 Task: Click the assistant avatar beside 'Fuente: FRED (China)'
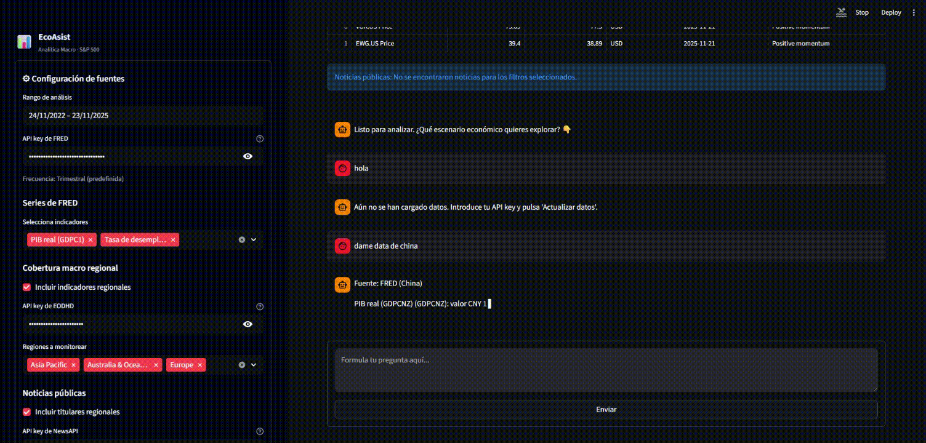coord(342,284)
